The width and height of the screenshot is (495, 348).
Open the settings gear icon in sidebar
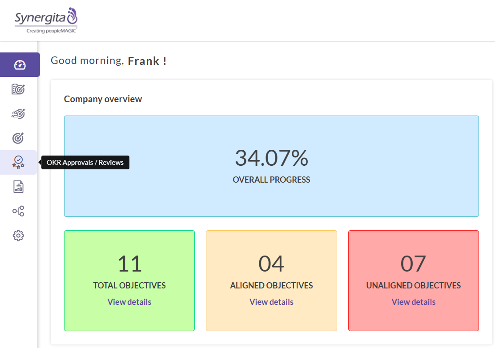click(x=18, y=236)
